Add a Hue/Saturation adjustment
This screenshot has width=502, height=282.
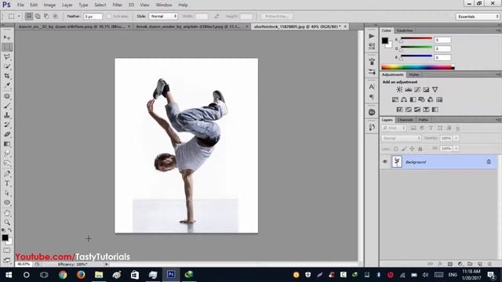(395, 99)
